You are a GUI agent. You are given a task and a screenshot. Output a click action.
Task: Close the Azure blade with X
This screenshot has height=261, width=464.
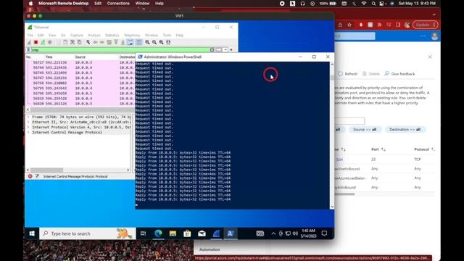tap(430, 57)
